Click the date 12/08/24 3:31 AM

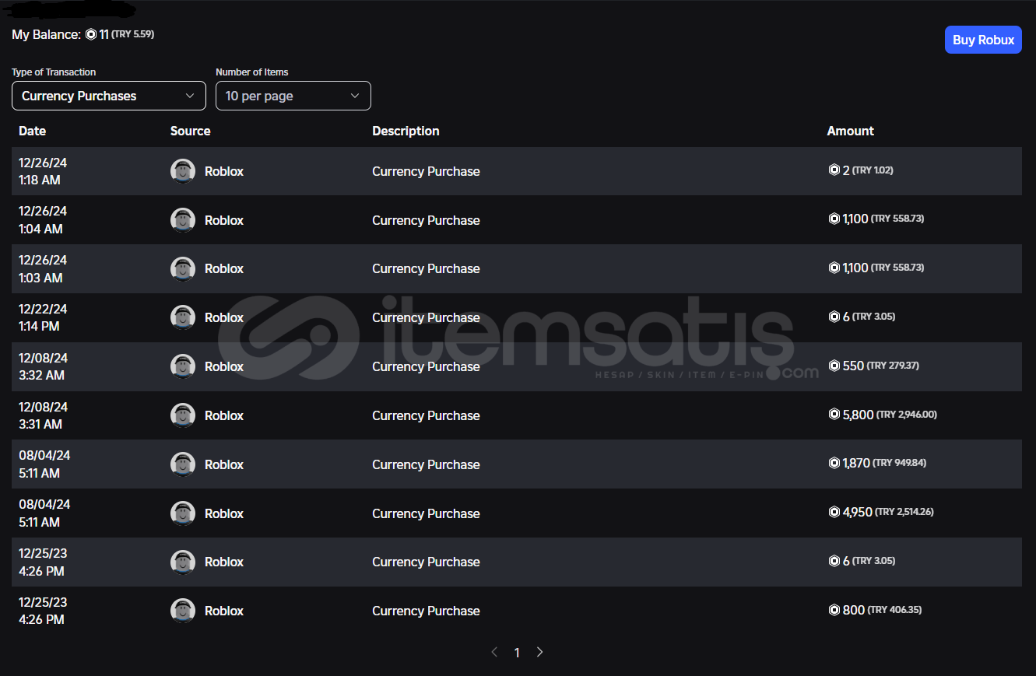point(43,415)
